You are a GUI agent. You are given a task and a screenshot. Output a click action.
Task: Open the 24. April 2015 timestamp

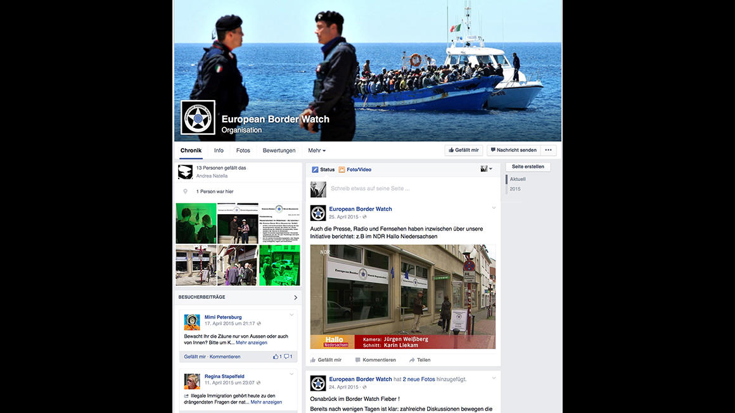343,387
